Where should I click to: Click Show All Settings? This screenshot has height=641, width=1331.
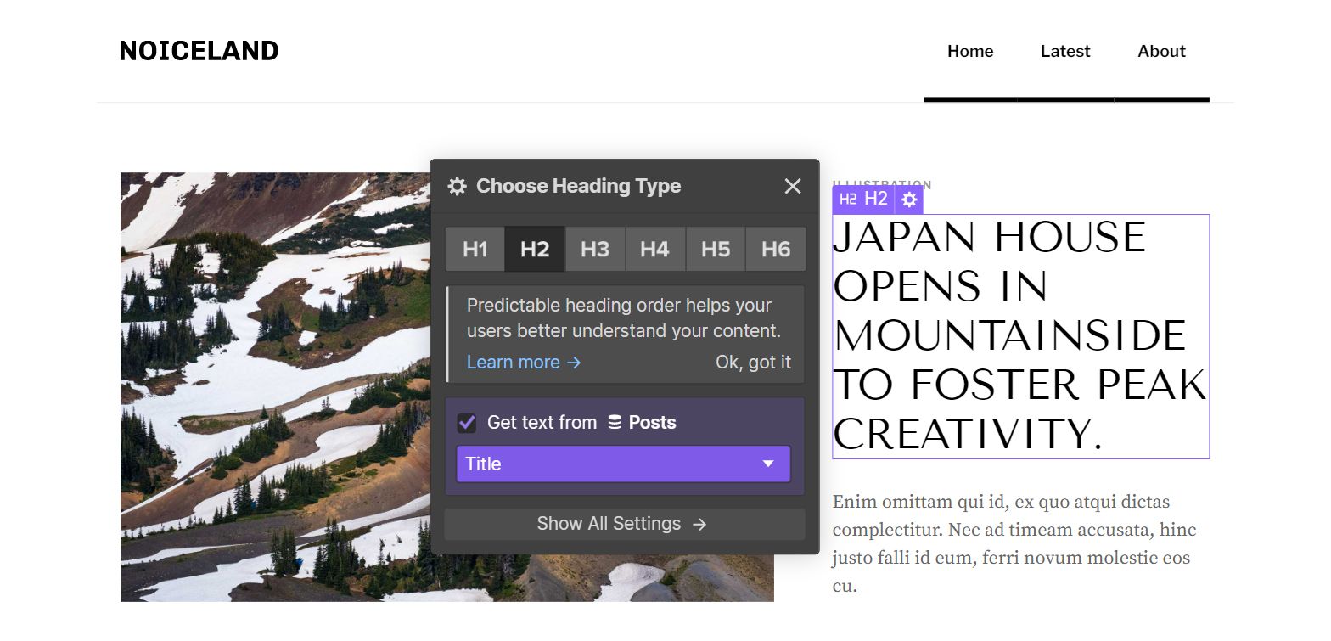point(623,524)
